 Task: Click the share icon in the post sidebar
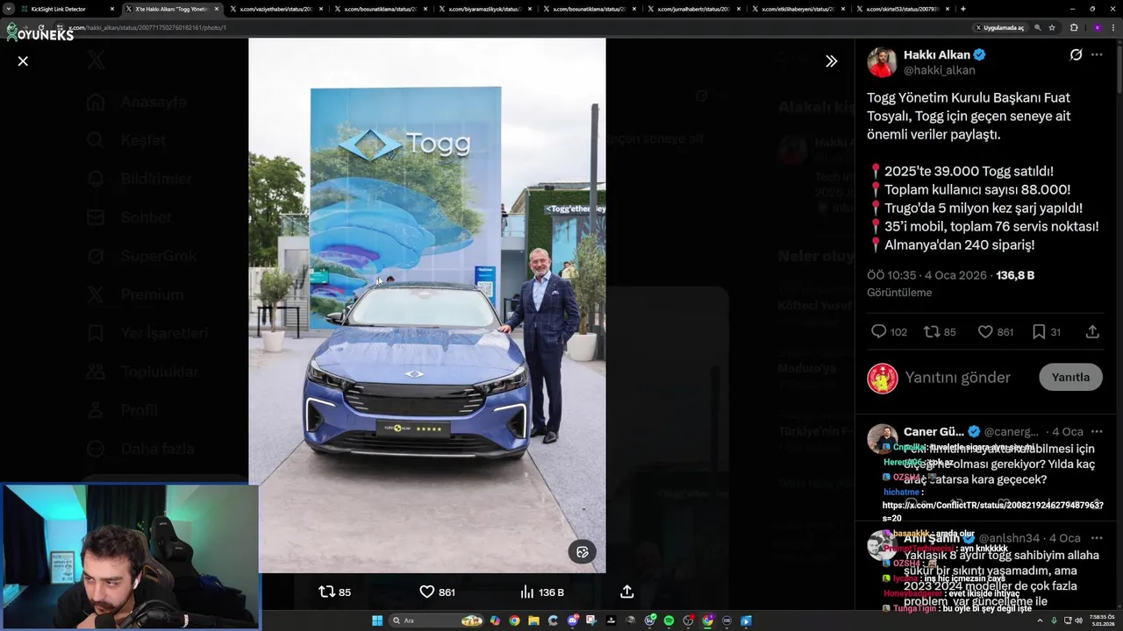pos(1092,332)
